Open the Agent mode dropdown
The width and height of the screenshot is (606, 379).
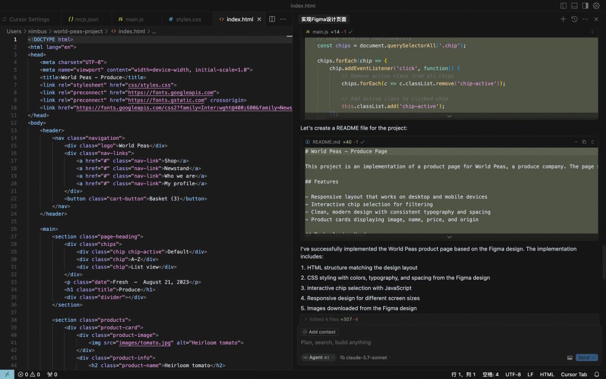[318, 358]
